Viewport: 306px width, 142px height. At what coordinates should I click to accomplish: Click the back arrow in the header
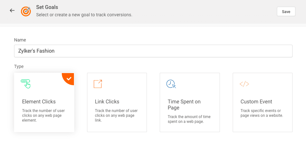pos(12,11)
